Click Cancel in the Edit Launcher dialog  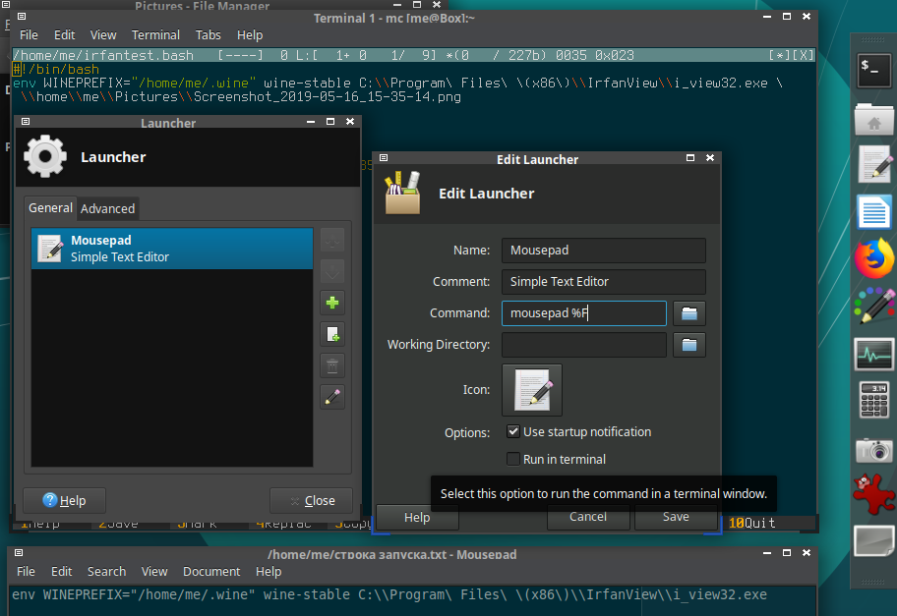tap(588, 517)
